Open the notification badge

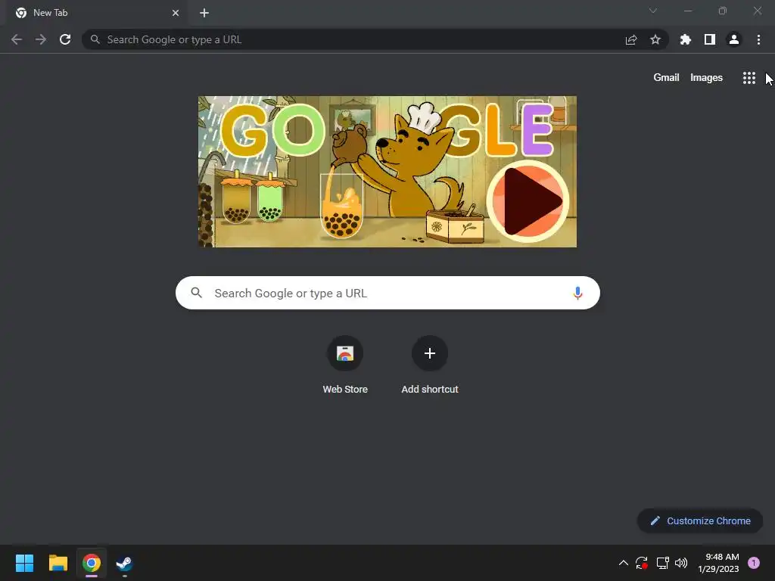pos(754,563)
